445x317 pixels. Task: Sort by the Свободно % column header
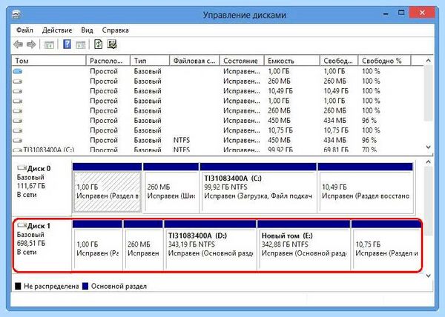tap(384, 61)
